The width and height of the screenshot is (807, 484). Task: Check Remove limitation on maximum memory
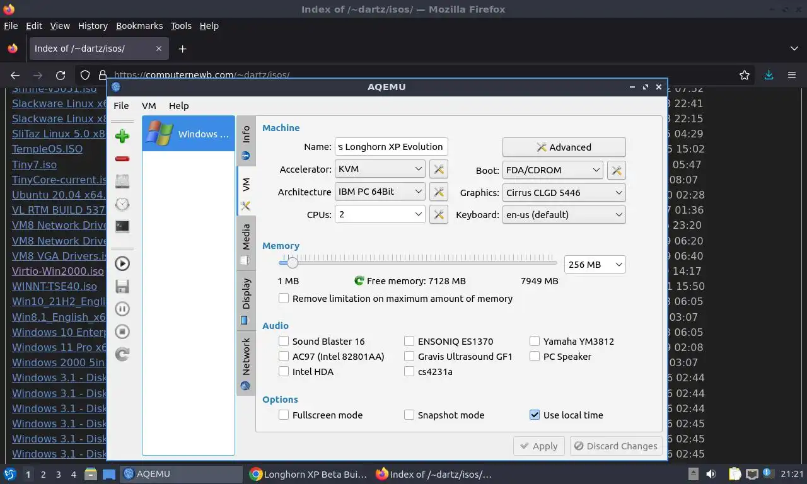[284, 298]
